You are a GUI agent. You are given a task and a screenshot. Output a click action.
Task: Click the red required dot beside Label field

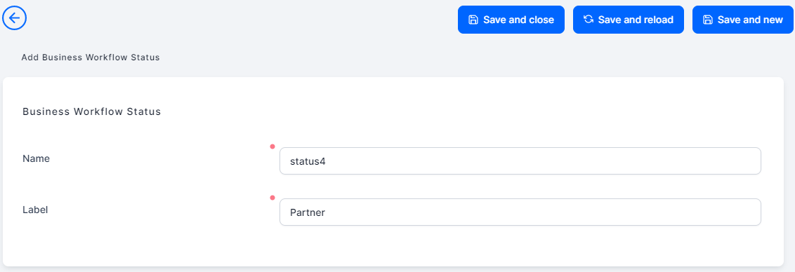click(x=272, y=198)
